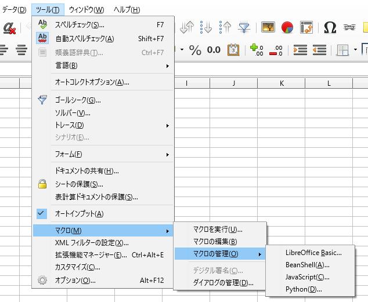Choose マクロを実行(U)... in submenu
Screen dimensions: 368x302
220,230
